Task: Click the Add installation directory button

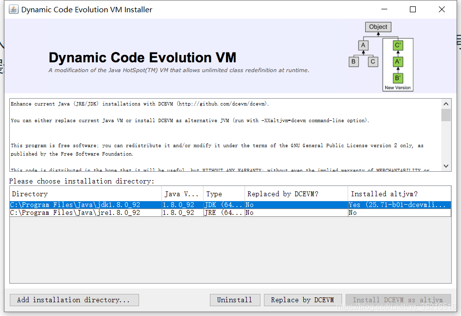Action: click(x=74, y=300)
